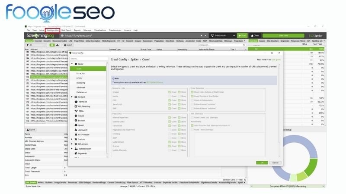The image size is (346, 194).
Task: Open CDNs configuration icon
Action: tap(76, 111)
